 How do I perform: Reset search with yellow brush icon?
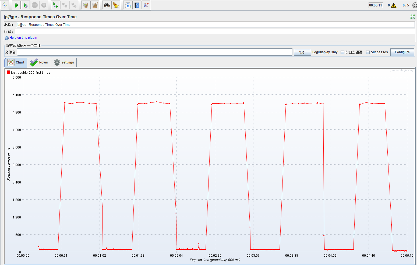click(116, 5)
